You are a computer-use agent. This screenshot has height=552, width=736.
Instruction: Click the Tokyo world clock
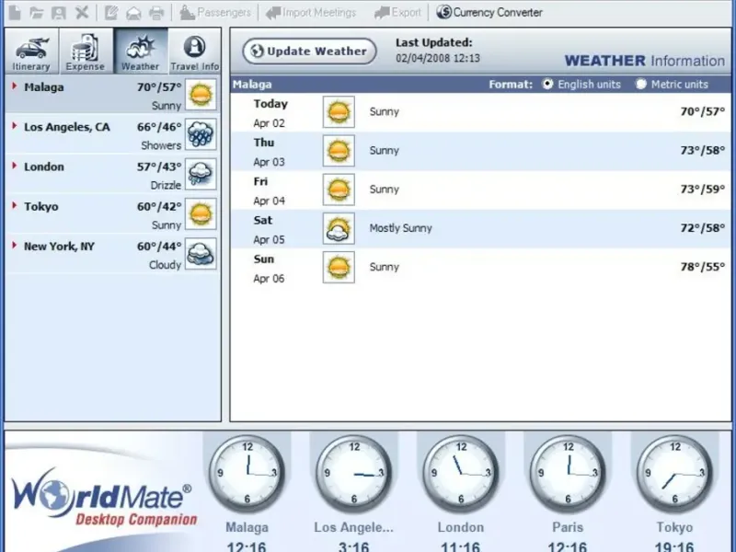tap(674, 474)
